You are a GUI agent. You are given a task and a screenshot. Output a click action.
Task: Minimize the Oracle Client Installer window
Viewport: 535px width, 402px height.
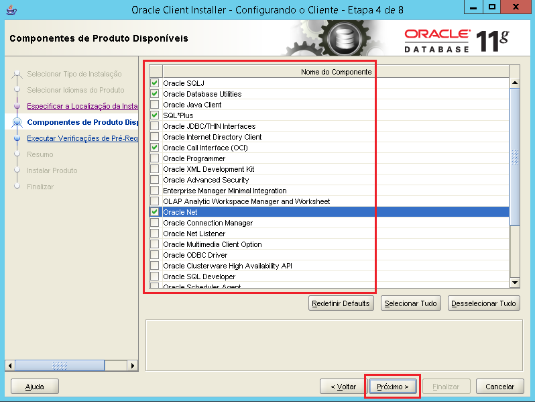473,7
